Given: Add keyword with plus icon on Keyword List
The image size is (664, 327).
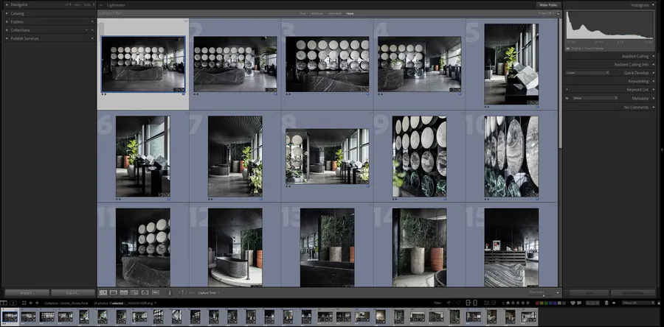Looking at the screenshot, I should [x=567, y=90].
